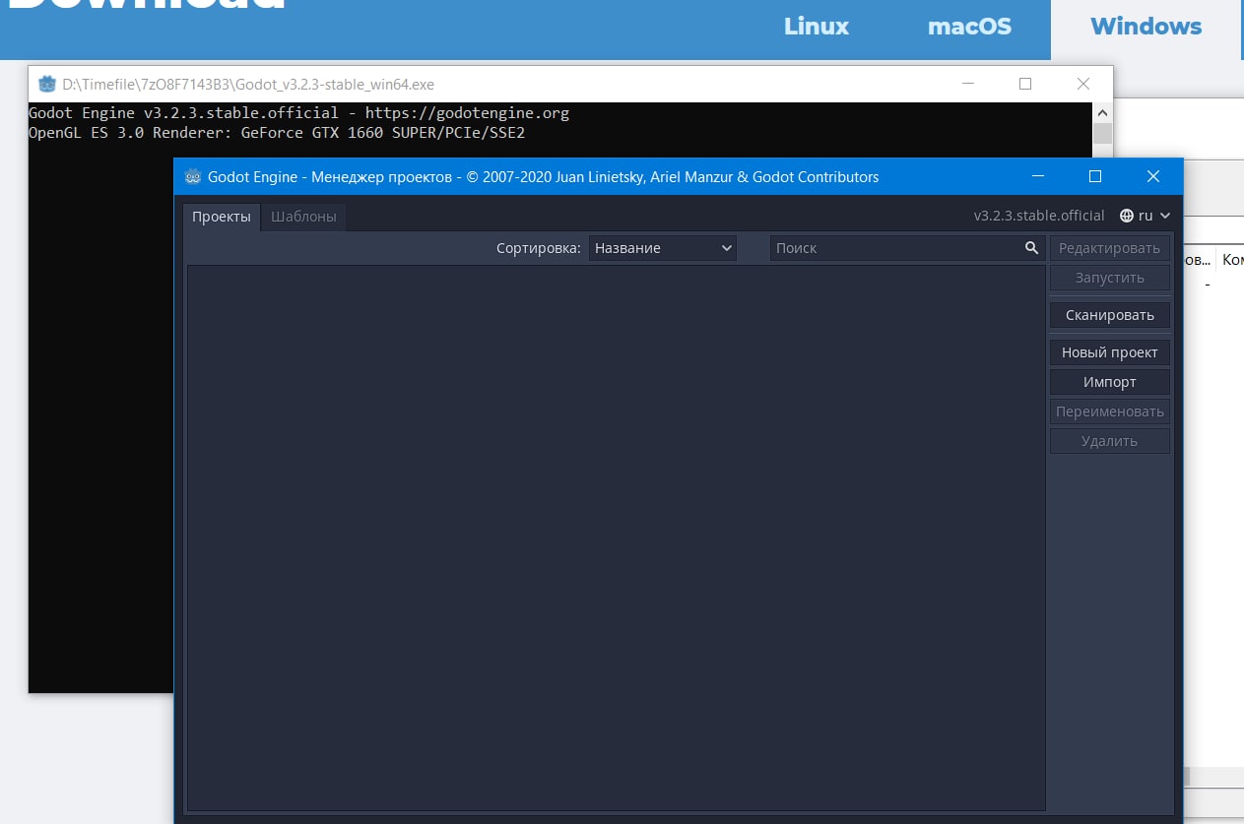The image size is (1244, 824).
Task: Click Godot logo in Project Manager title bar
Action: pyautogui.click(x=192, y=177)
